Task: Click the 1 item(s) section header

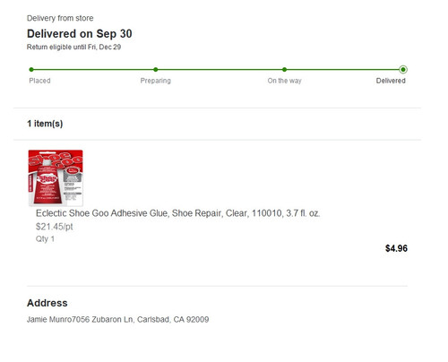Action: point(45,124)
